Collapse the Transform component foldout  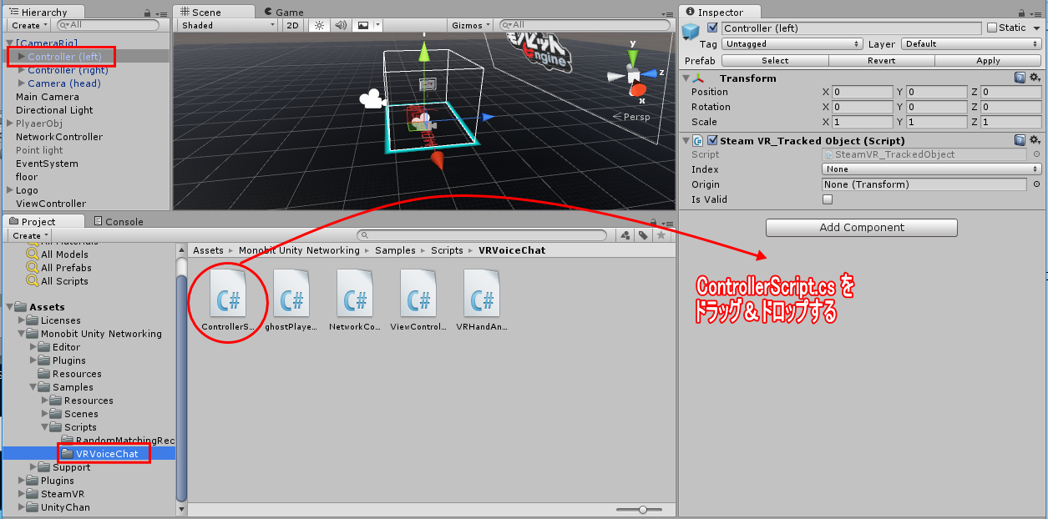686,78
